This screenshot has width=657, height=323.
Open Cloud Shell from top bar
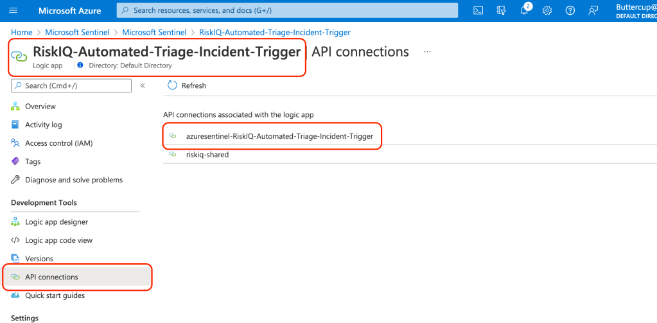point(478,10)
